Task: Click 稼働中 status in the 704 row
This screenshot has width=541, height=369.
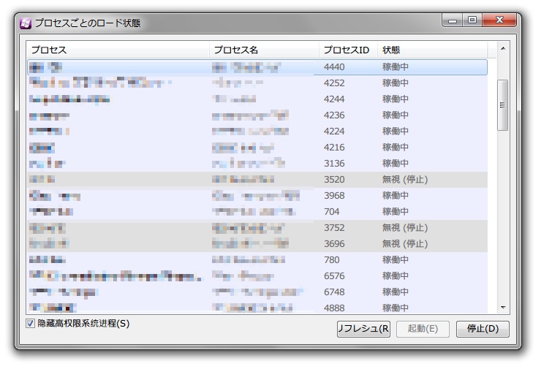Action: (x=396, y=212)
